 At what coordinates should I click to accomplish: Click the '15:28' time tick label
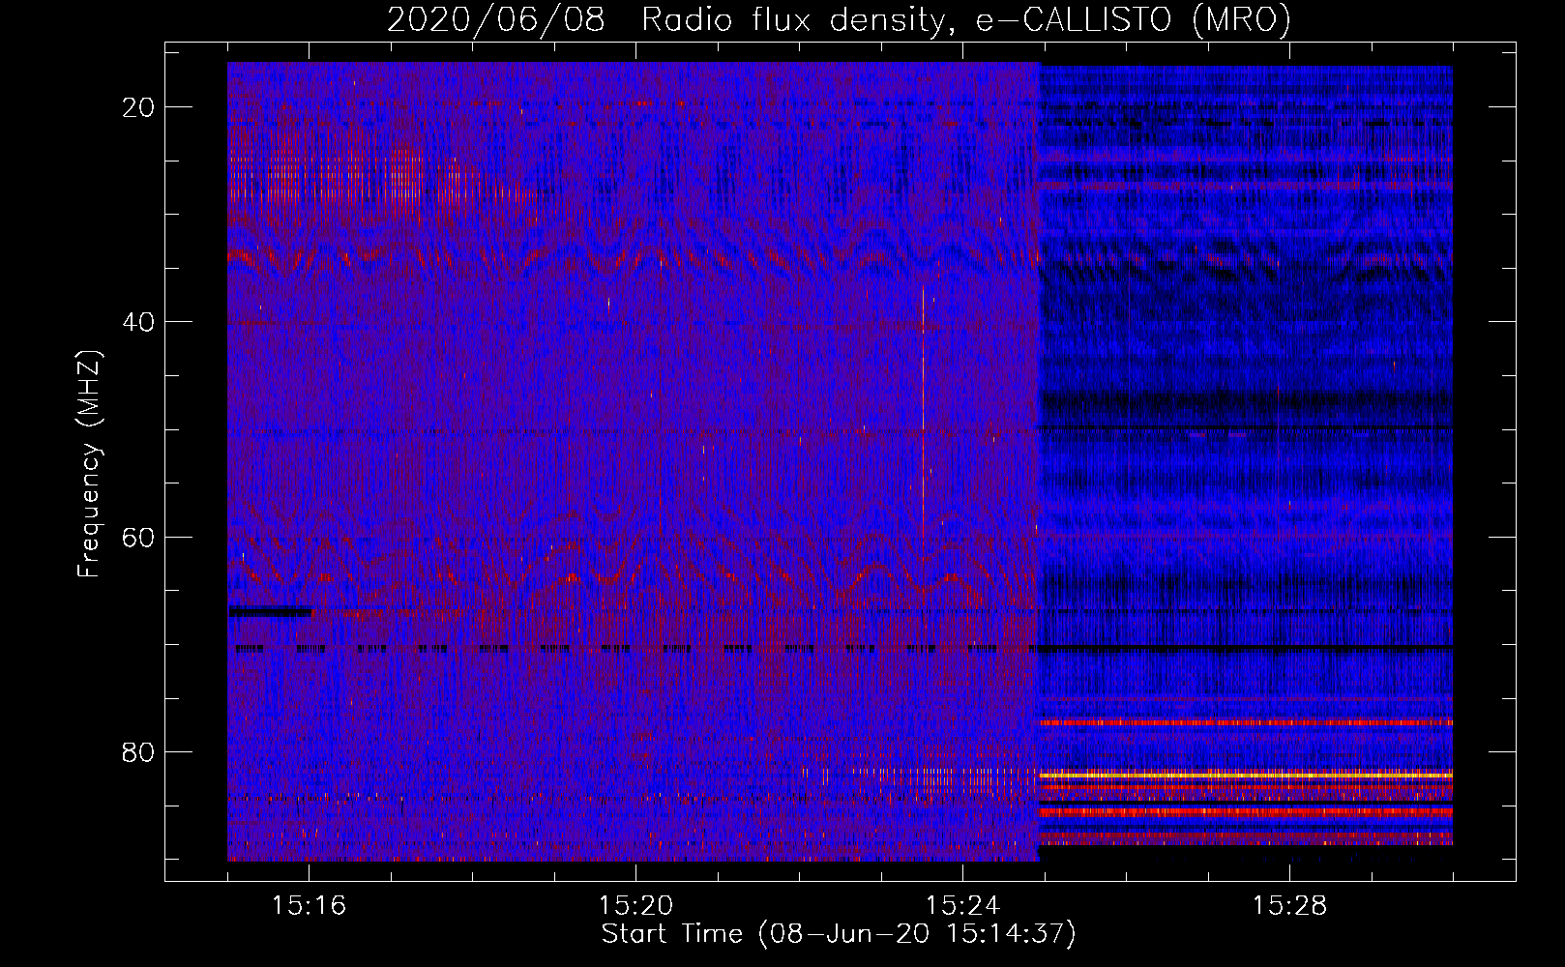[x=1290, y=906]
